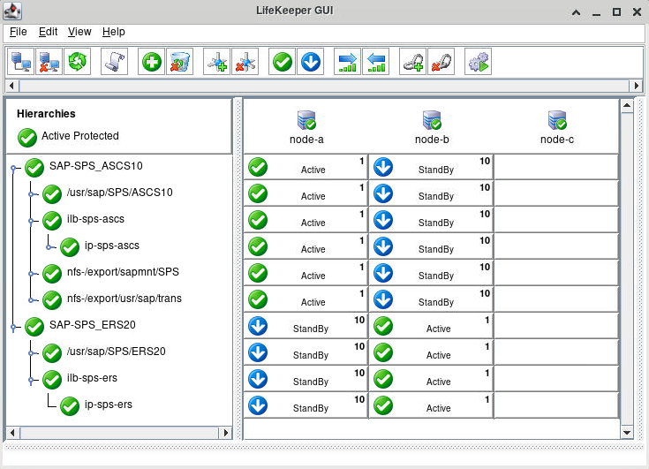
Task: Toggle the ip-sps-ascs tree node handle
Action: click(49, 247)
